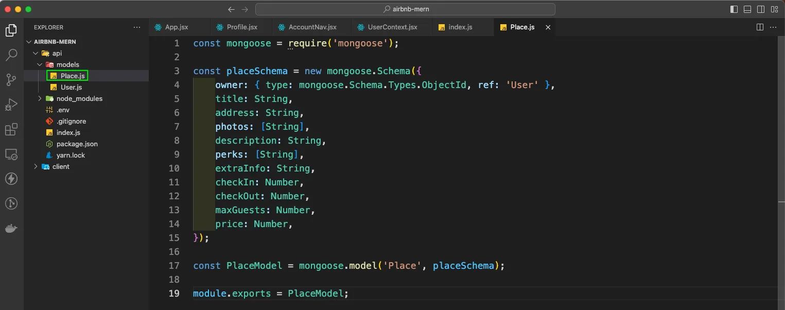Open the Remote Explorer view
Screen dimensions: 785x310
[x=11, y=154]
